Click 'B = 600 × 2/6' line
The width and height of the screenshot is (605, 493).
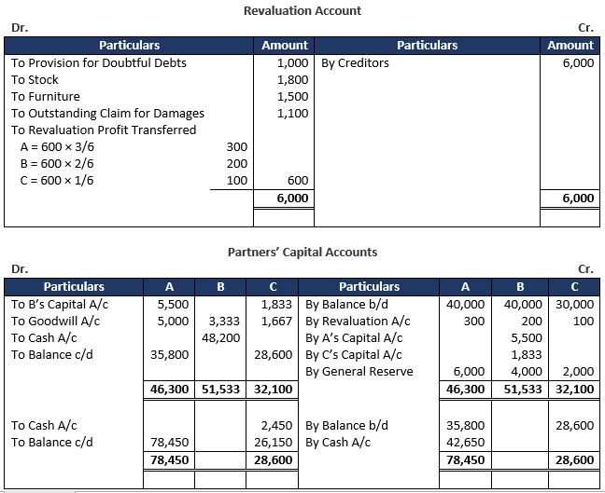coord(57,164)
